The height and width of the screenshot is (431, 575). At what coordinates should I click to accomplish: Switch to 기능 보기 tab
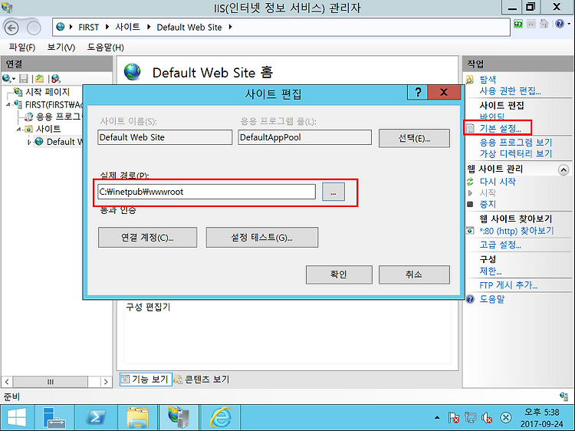click(x=146, y=379)
